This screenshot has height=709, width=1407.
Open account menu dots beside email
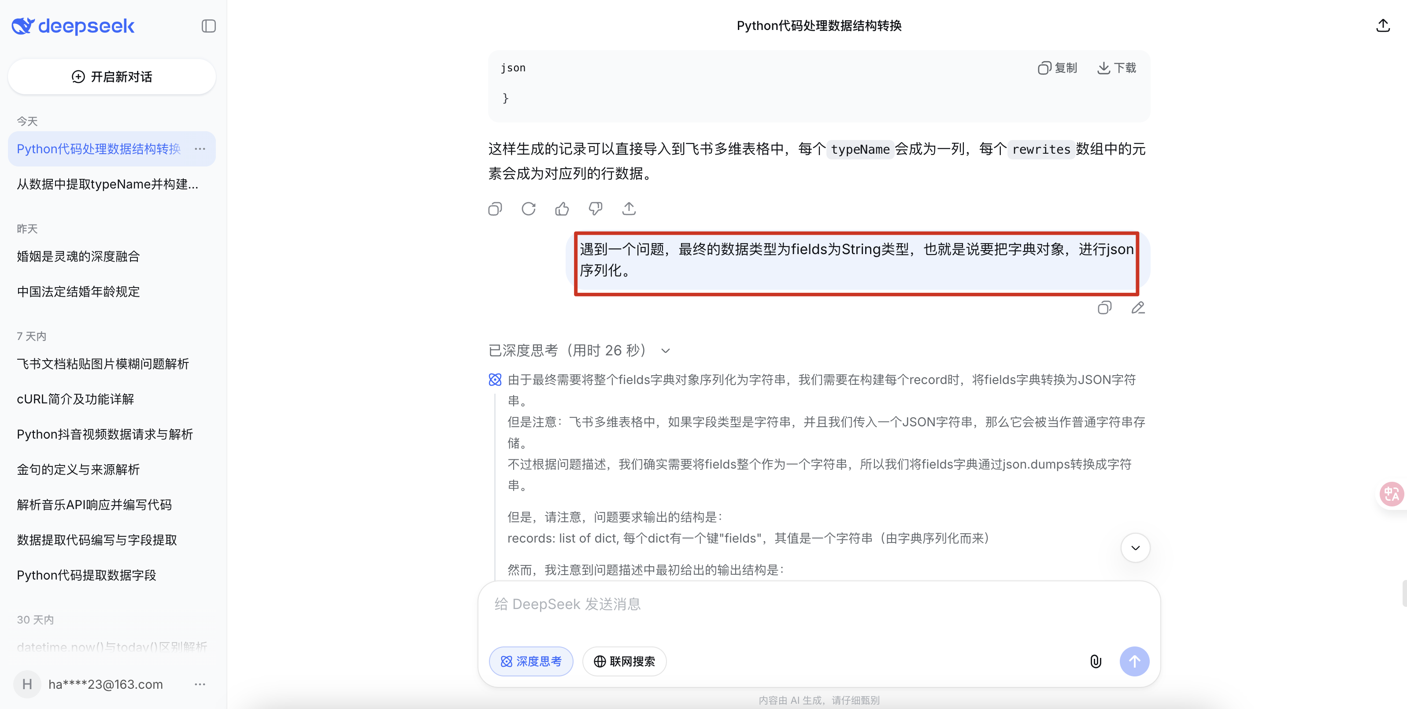tap(200, 684)
